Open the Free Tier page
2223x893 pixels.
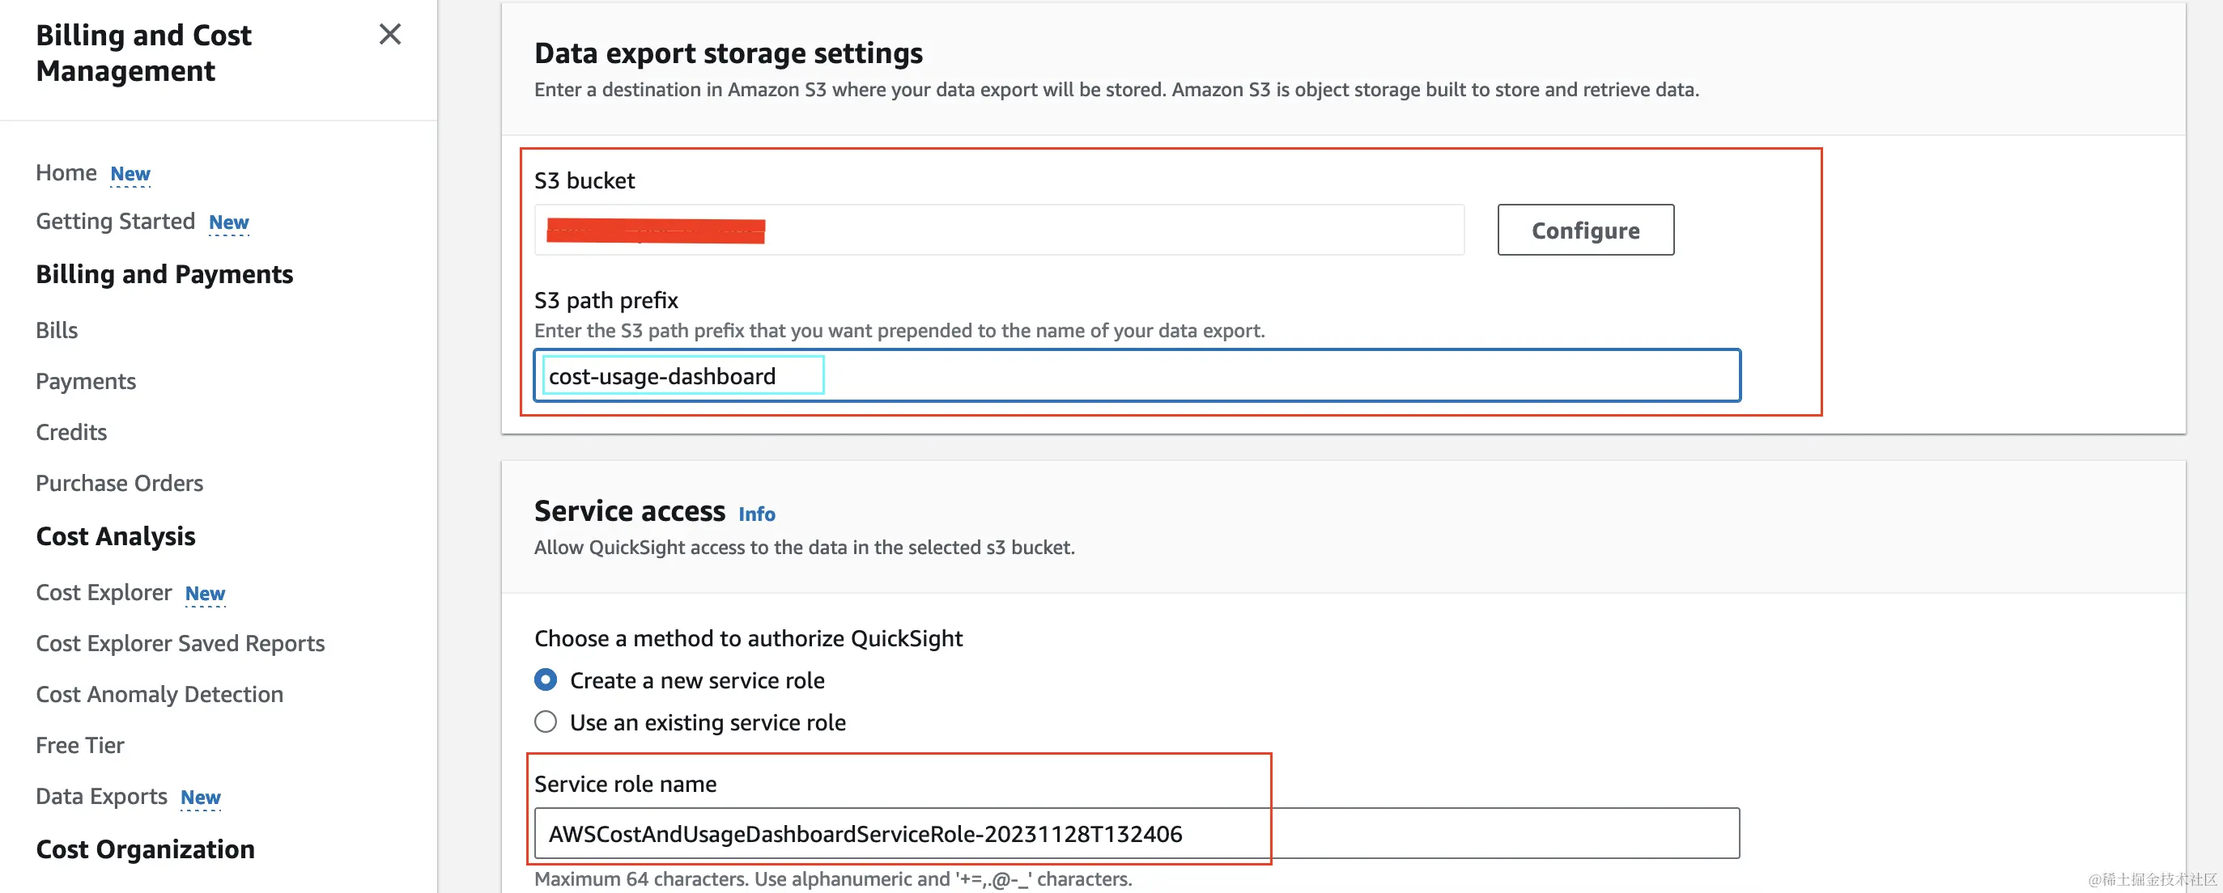79,745
